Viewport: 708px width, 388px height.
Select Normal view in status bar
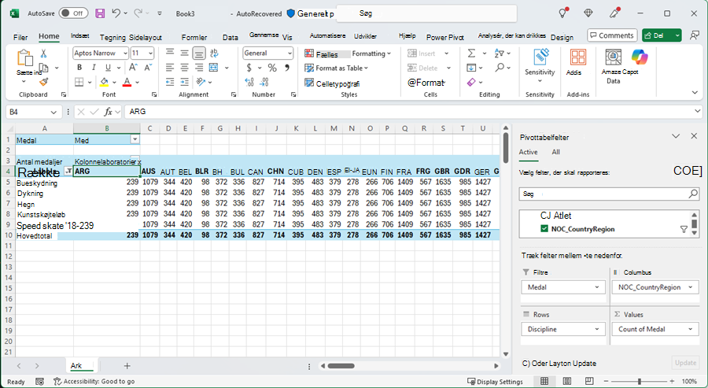pos(544,381)
